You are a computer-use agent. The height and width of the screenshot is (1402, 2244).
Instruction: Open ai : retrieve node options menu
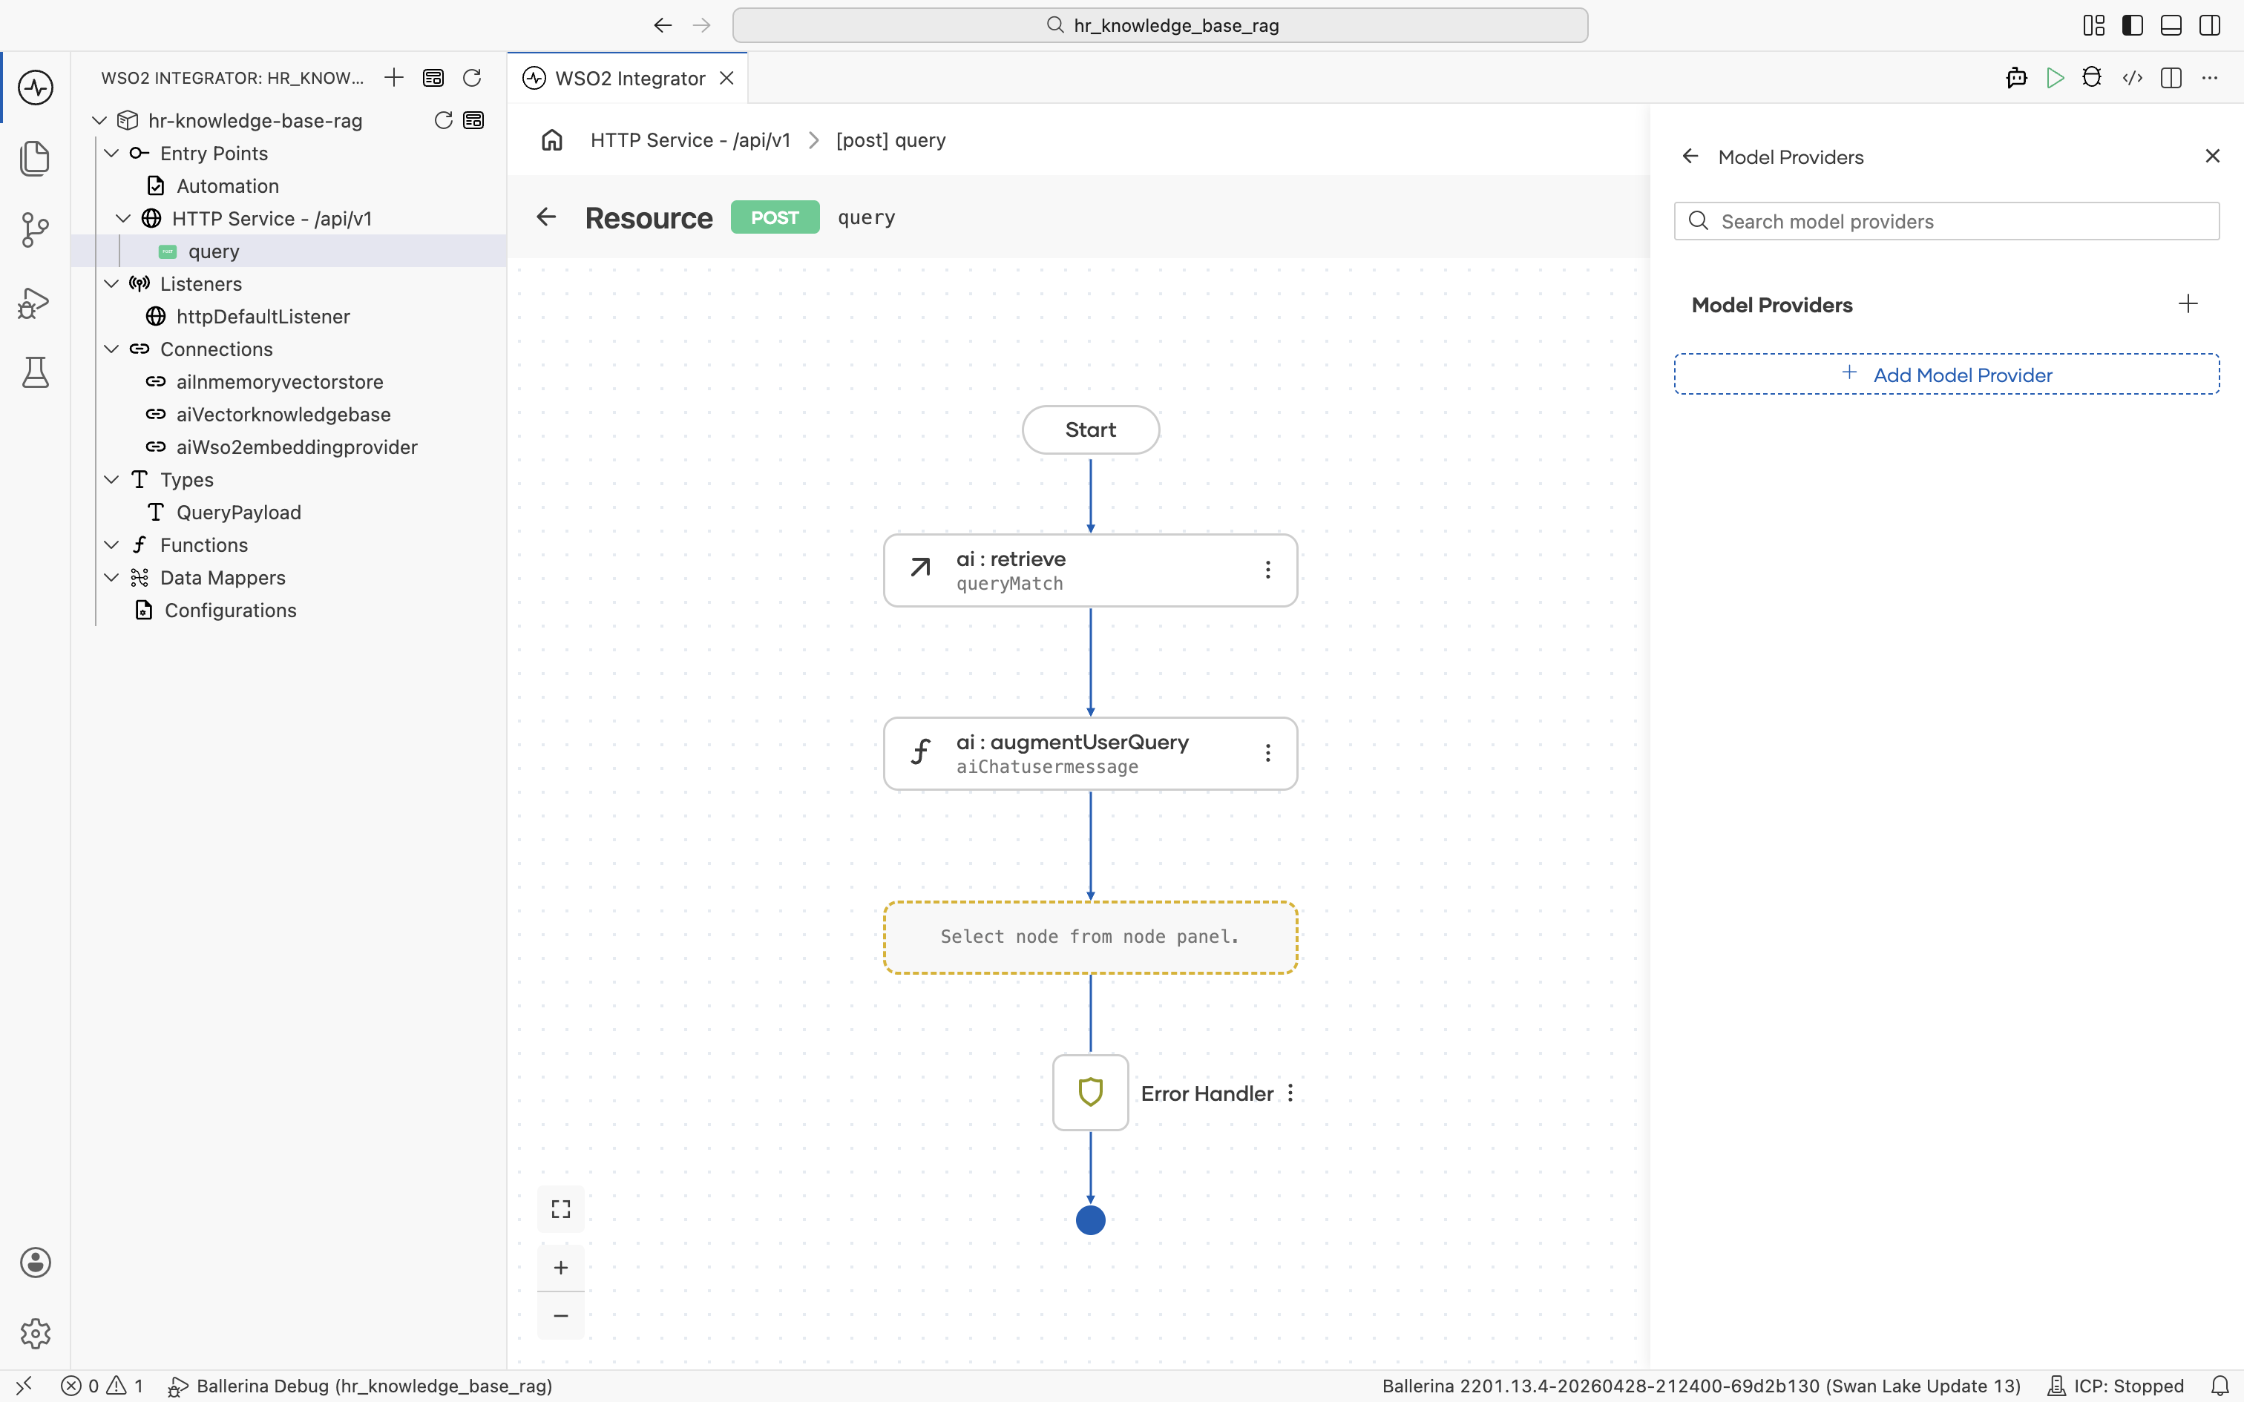coord(1267,570)
